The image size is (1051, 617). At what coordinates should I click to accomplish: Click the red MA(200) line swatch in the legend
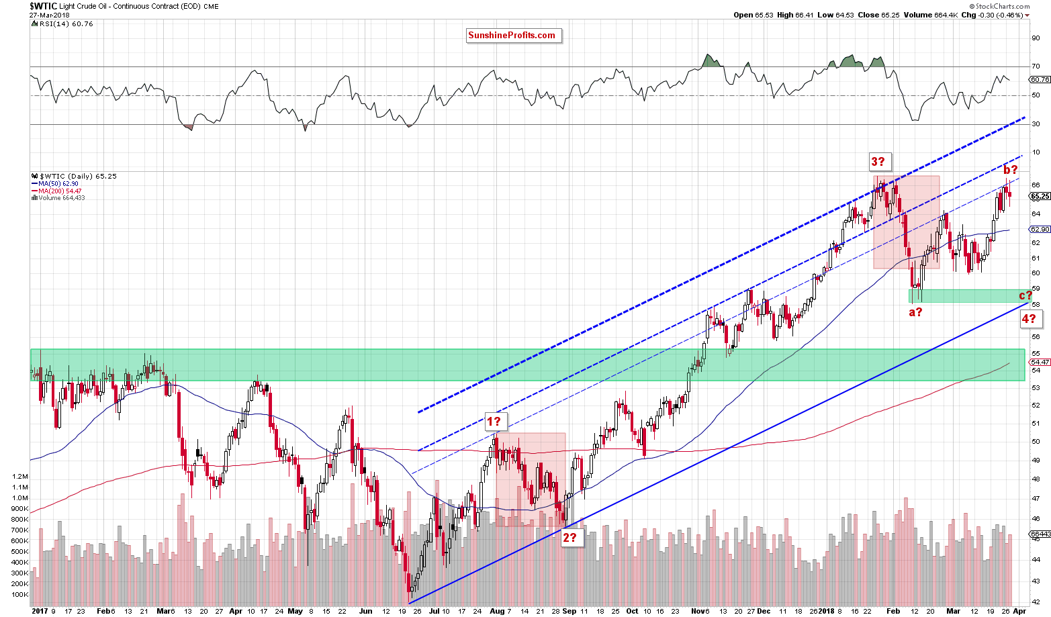click(x=34, y=191)
